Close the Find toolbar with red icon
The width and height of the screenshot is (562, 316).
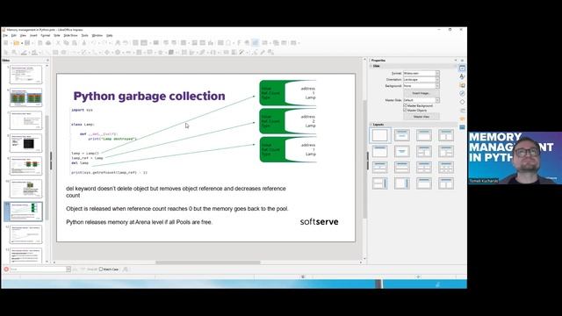6,269
